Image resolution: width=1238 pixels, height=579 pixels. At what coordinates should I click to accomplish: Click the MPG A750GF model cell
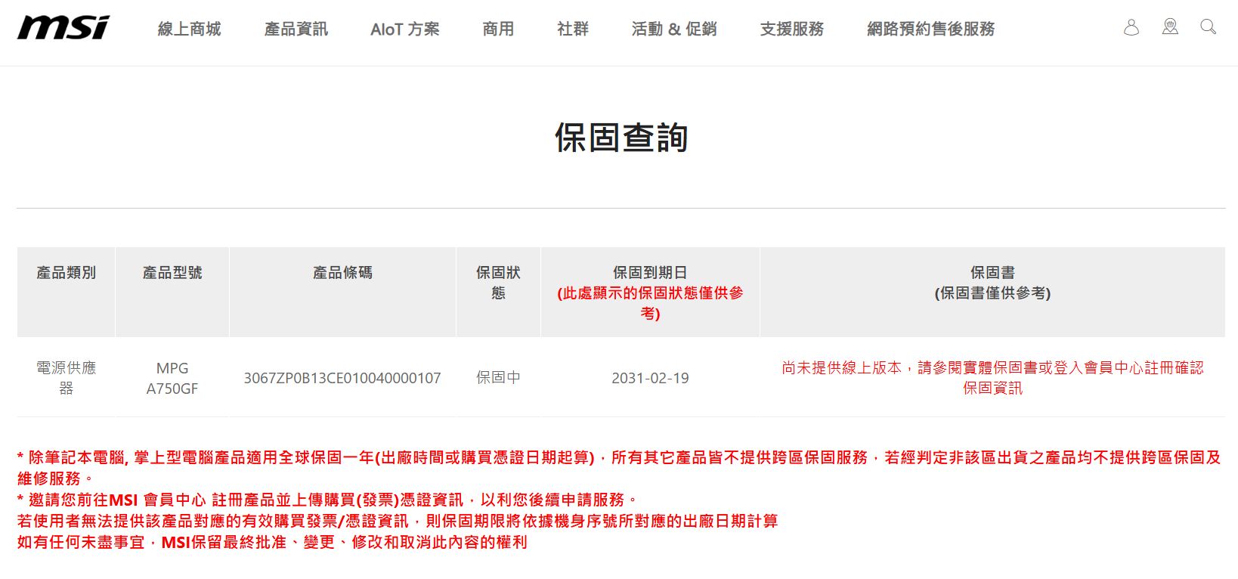pos(172,378)
